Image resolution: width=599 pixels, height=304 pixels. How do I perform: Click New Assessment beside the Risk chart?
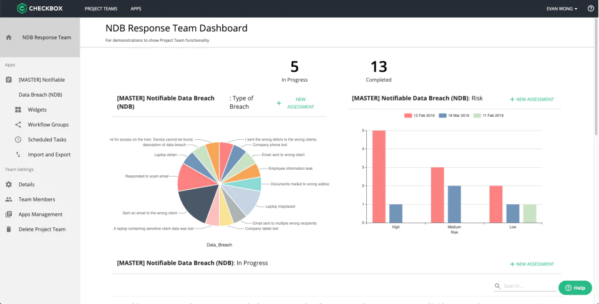click(532, 99)
